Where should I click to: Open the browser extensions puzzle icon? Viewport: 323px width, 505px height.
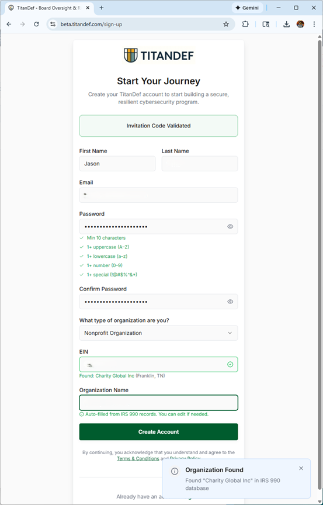click(245, 24)
